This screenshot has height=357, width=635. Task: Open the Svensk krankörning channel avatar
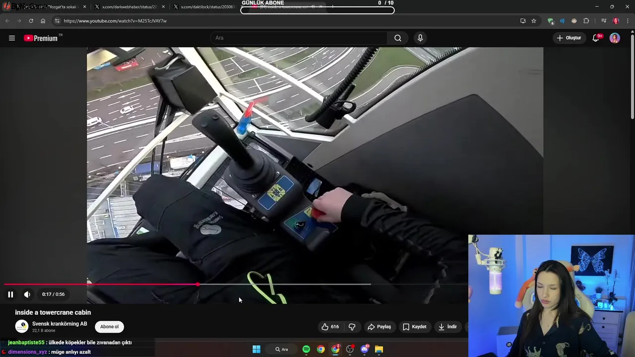click(x=22, y=327)
